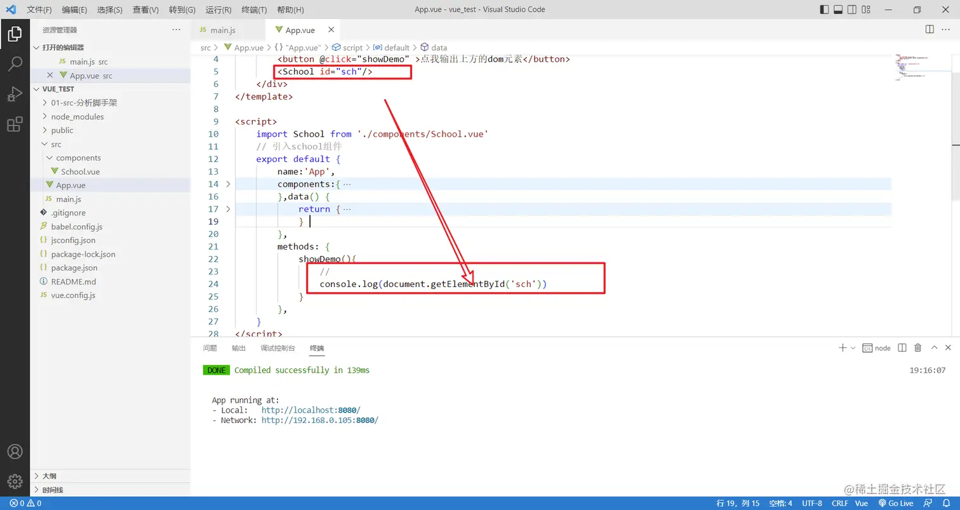Toggle bottom panel visibility

tap(839, 10)
